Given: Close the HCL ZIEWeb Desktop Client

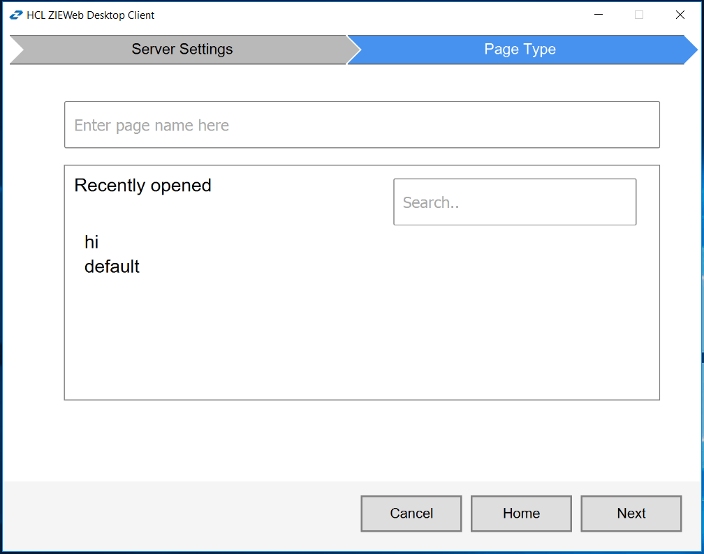Looking at the screenshot, I should pos(680,14).
